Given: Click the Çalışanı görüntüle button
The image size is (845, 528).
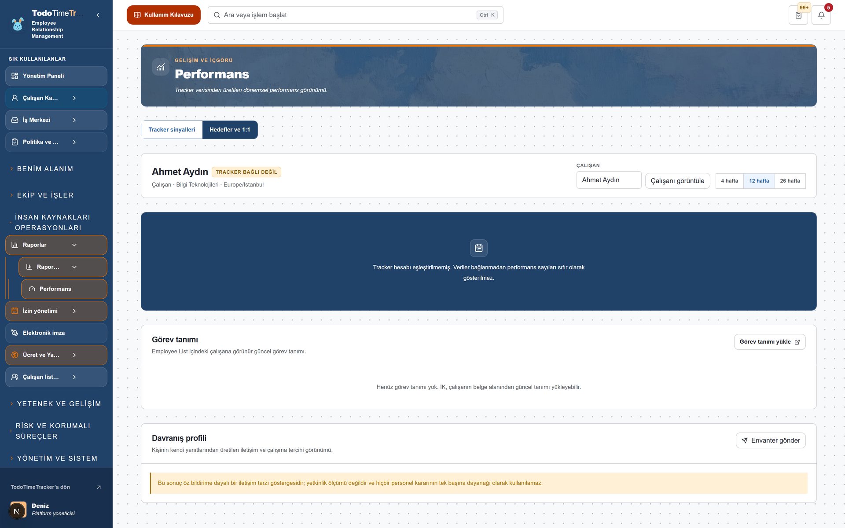Looking at the screenshot, I should [677, 181].
